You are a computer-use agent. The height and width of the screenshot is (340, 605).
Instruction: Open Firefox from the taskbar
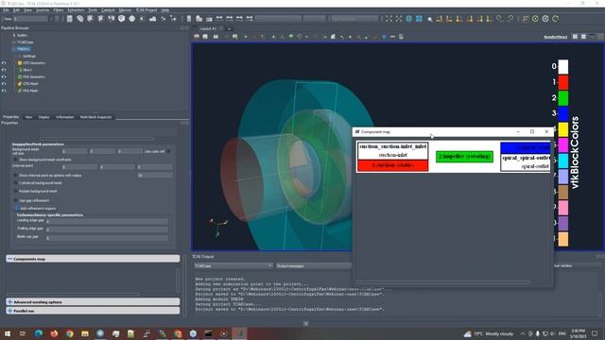[x=54, y=333]
